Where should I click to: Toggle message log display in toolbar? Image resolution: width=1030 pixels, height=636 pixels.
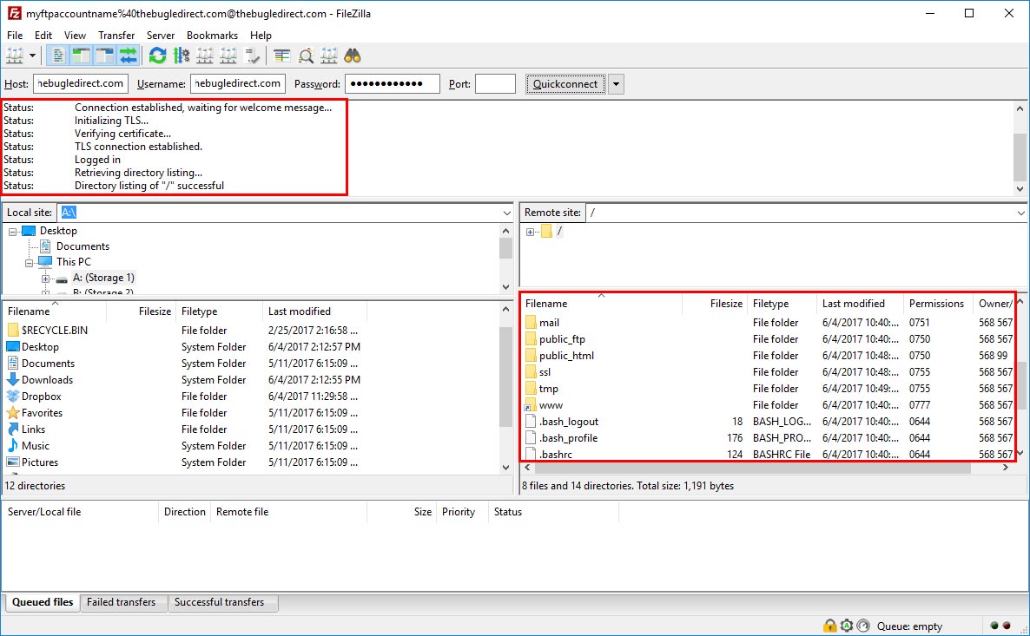58,56
